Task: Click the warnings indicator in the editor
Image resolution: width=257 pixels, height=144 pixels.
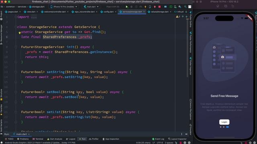Action: point(178,16)
